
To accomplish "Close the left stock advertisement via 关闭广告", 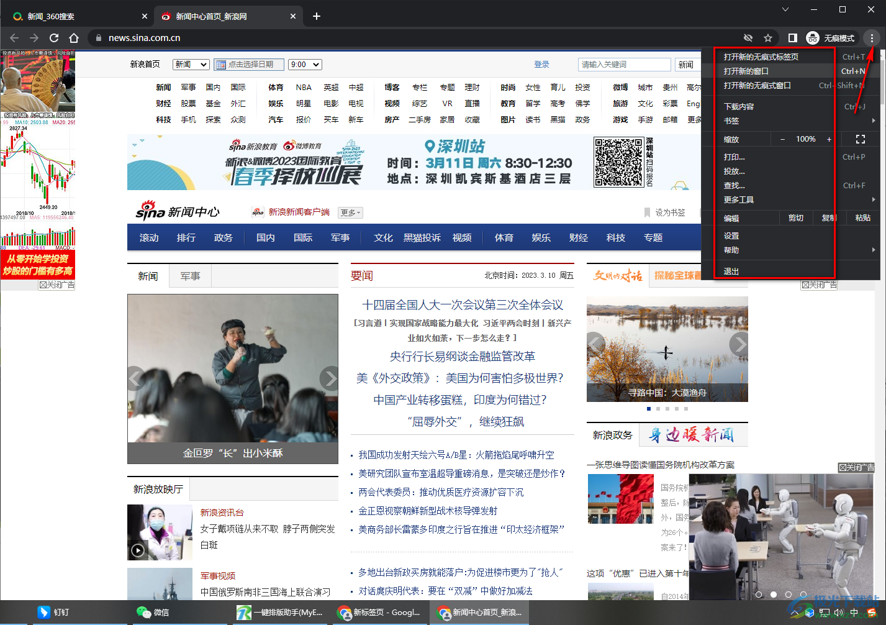I will pos(57,285).
